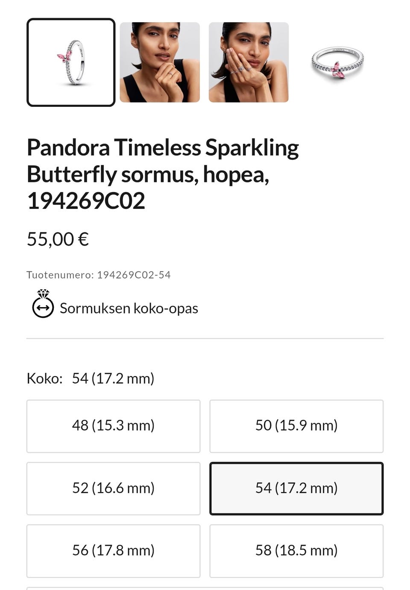This screenshot has height=590, width=410.
Task: Pick ring size 52 (16.6 mm)
Action: point(113,488)
